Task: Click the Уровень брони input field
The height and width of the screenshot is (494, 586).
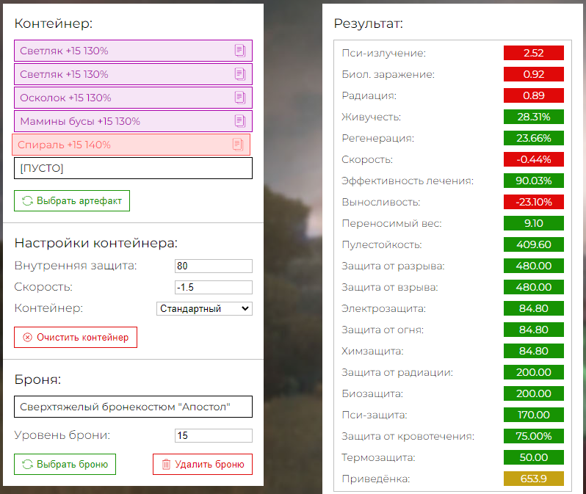Action: 214,436
